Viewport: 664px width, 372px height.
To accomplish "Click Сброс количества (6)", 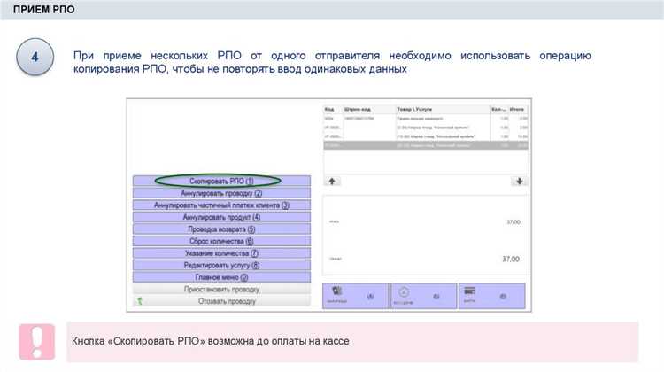I will [x=221, y=241].
